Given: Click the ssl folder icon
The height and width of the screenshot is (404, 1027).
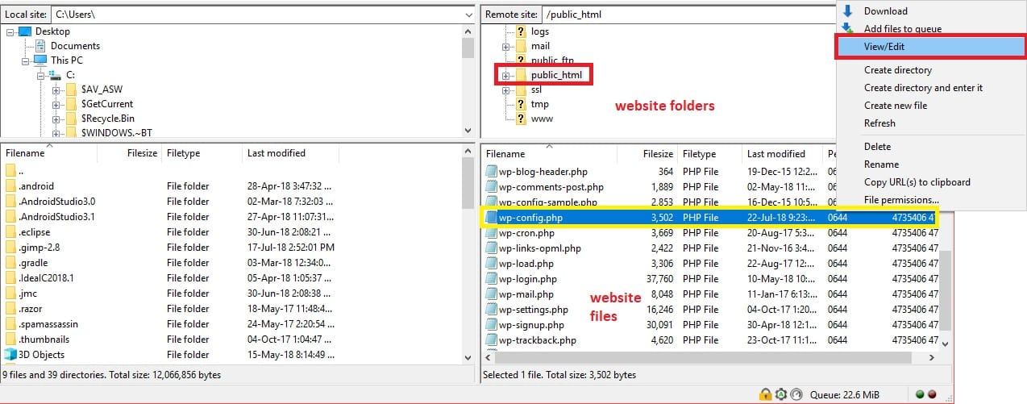Looking at the screenshot, I should pos(521,90).
